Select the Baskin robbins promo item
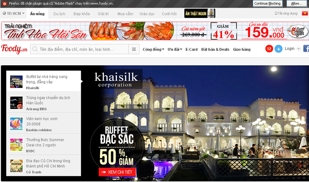Screen dimensions: 309x182 coord(44,124)
